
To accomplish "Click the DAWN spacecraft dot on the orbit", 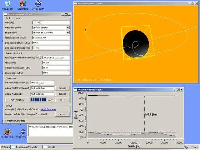I will [85, 30].
